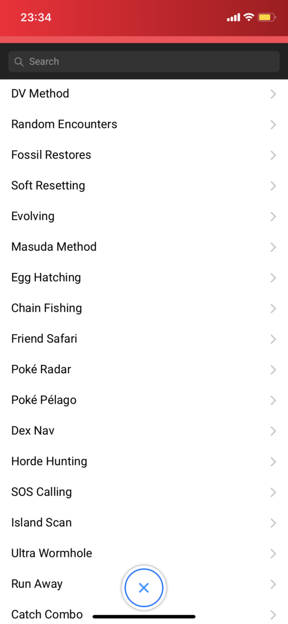Screen dimensions: 288x624
Task: Open Dex Nav via its chevron
Action: [x=273, y=431]
